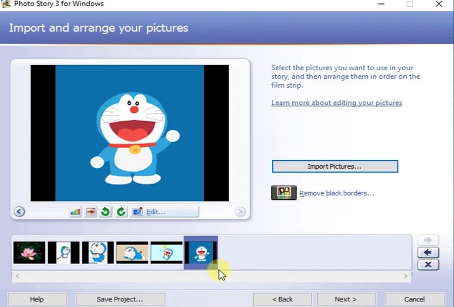Go to previous picture in preview
The image size is (454, 307).
[x=19, y=212]
